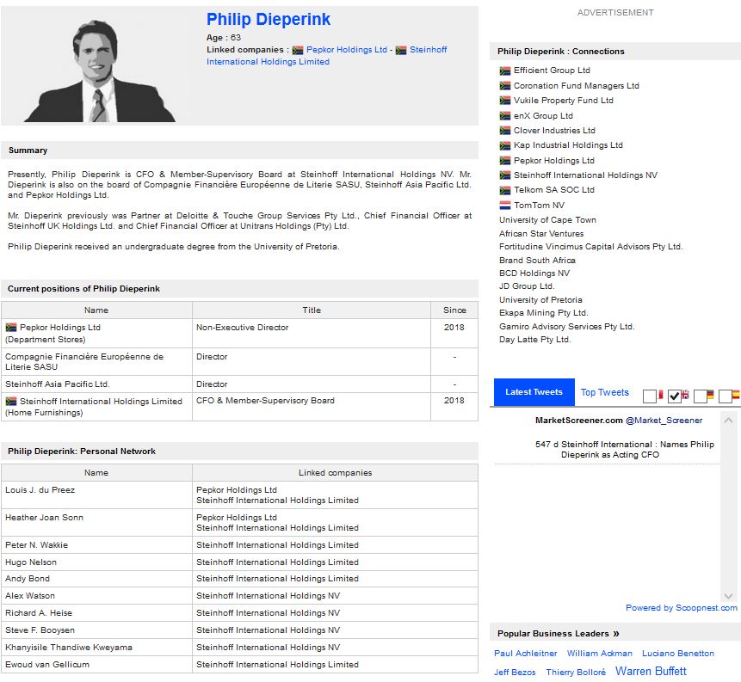Click University of Cape Town connection

(547, 220)
